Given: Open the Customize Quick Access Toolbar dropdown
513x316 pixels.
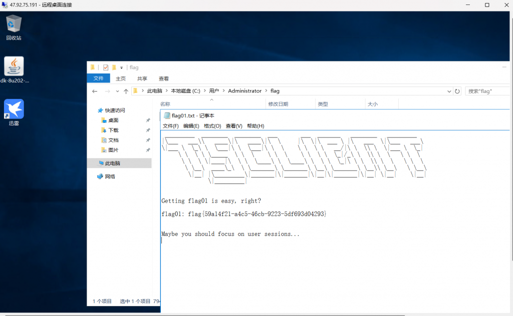Looking at the screenshot, I should pyautogui.click(x=121, y=67).
